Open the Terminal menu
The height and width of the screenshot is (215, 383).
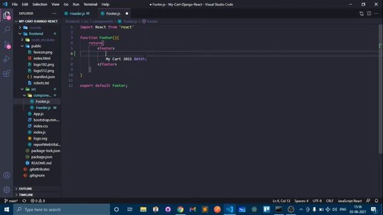coord(90,4)
